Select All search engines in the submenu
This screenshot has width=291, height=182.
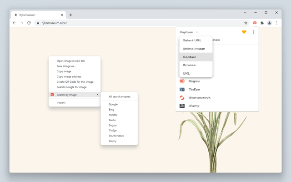tap(119, 96)
